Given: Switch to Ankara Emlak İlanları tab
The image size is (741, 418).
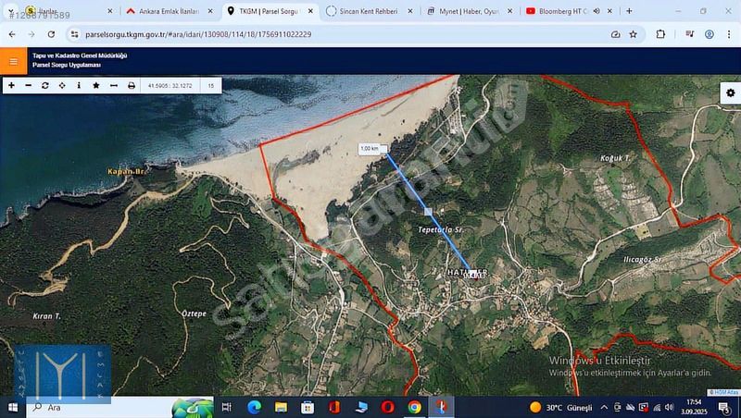Looking at the screenshot, I should coord(169,11).
